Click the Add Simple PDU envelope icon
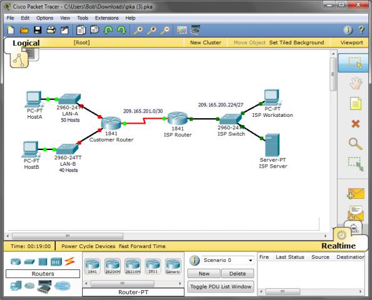 click(355, 193)
